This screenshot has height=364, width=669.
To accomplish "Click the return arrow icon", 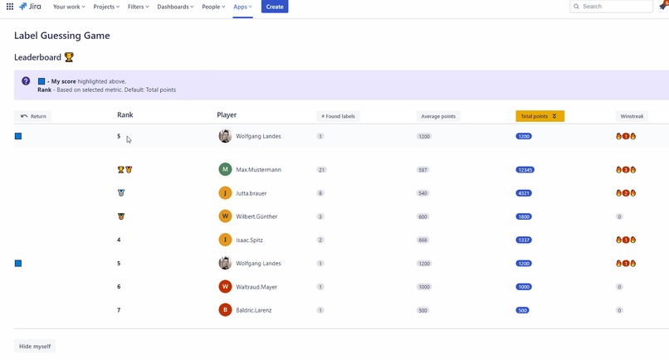I will click(24, 116).
